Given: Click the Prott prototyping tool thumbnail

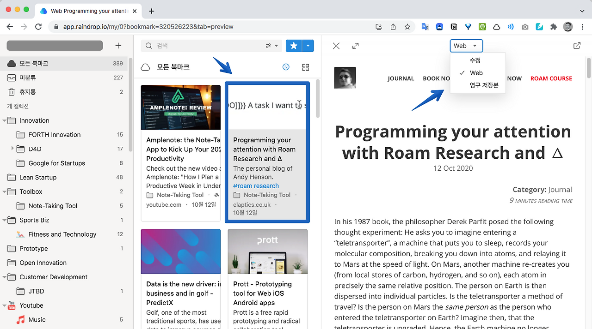Looking at the screenshot, I should tap(268, 251).
